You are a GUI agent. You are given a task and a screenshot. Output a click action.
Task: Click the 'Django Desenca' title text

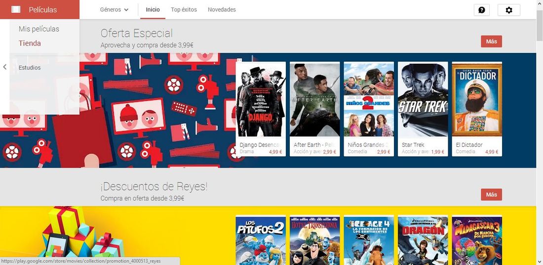click(260, 145)
